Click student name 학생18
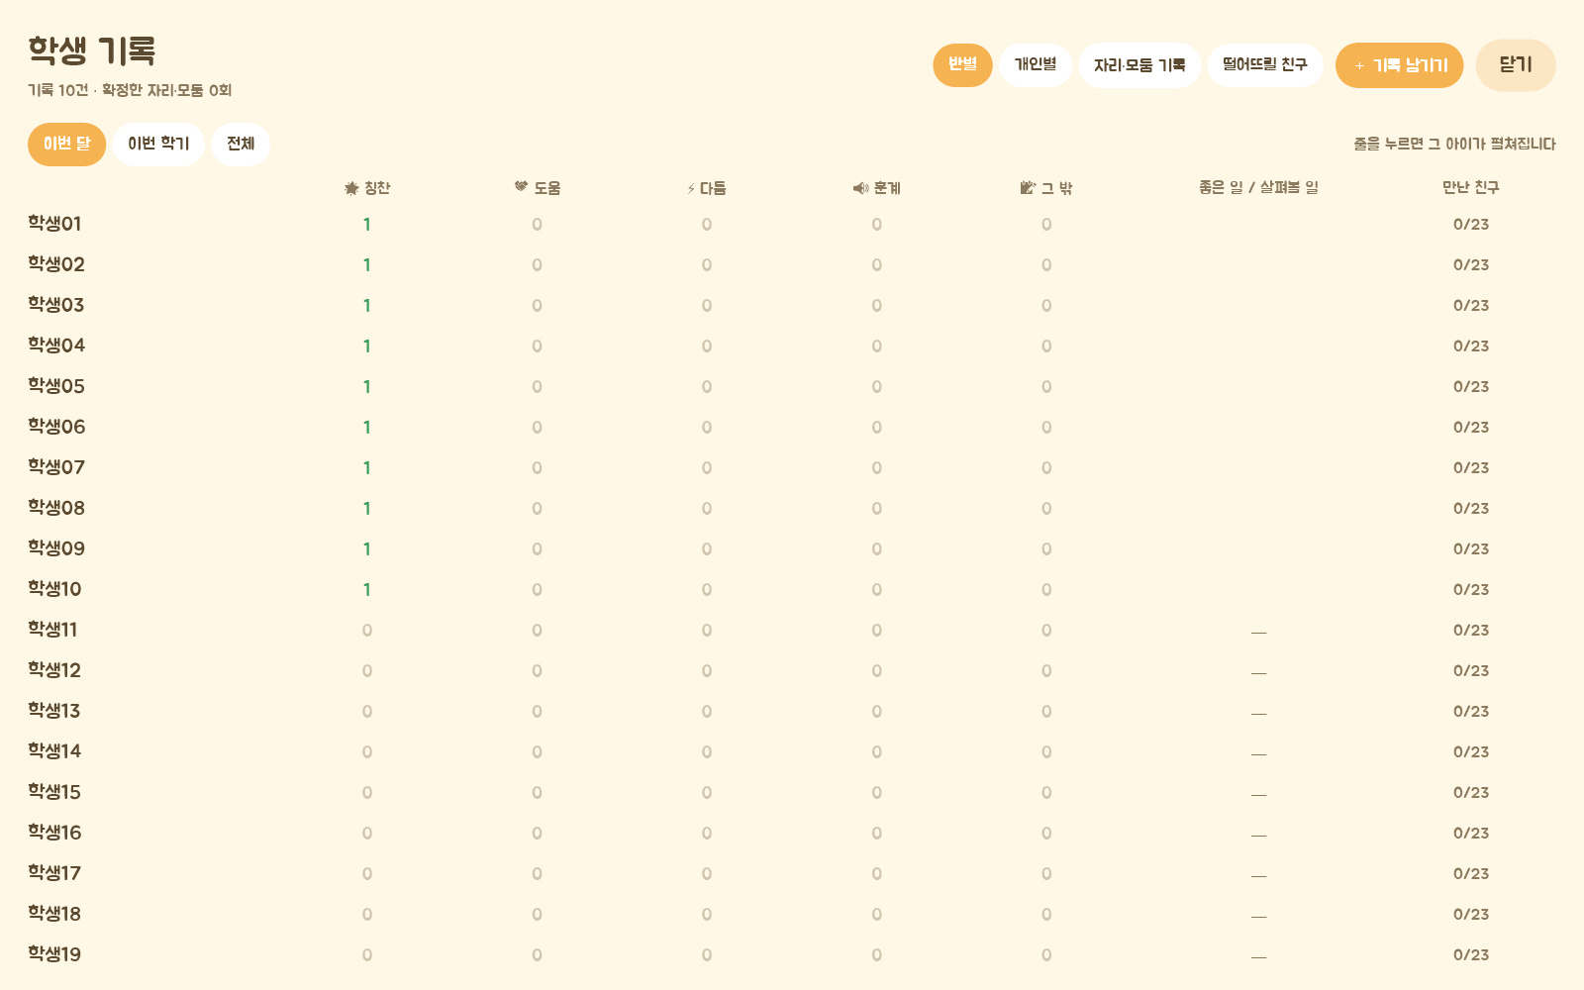 point(54,914)
